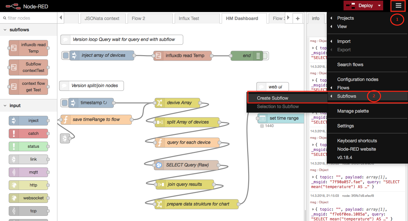The width and height of the screenshot is (408, 221).
Task: Switch to the JSONata context tab
Action: click(102, 18)
